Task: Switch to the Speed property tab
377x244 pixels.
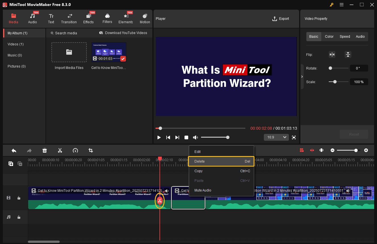Action: tap(345, 37)
